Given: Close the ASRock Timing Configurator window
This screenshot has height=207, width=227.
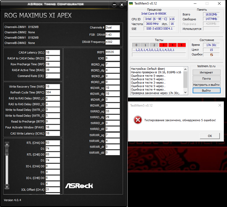Looking at the screenshot, I should (x=122, y=5).
